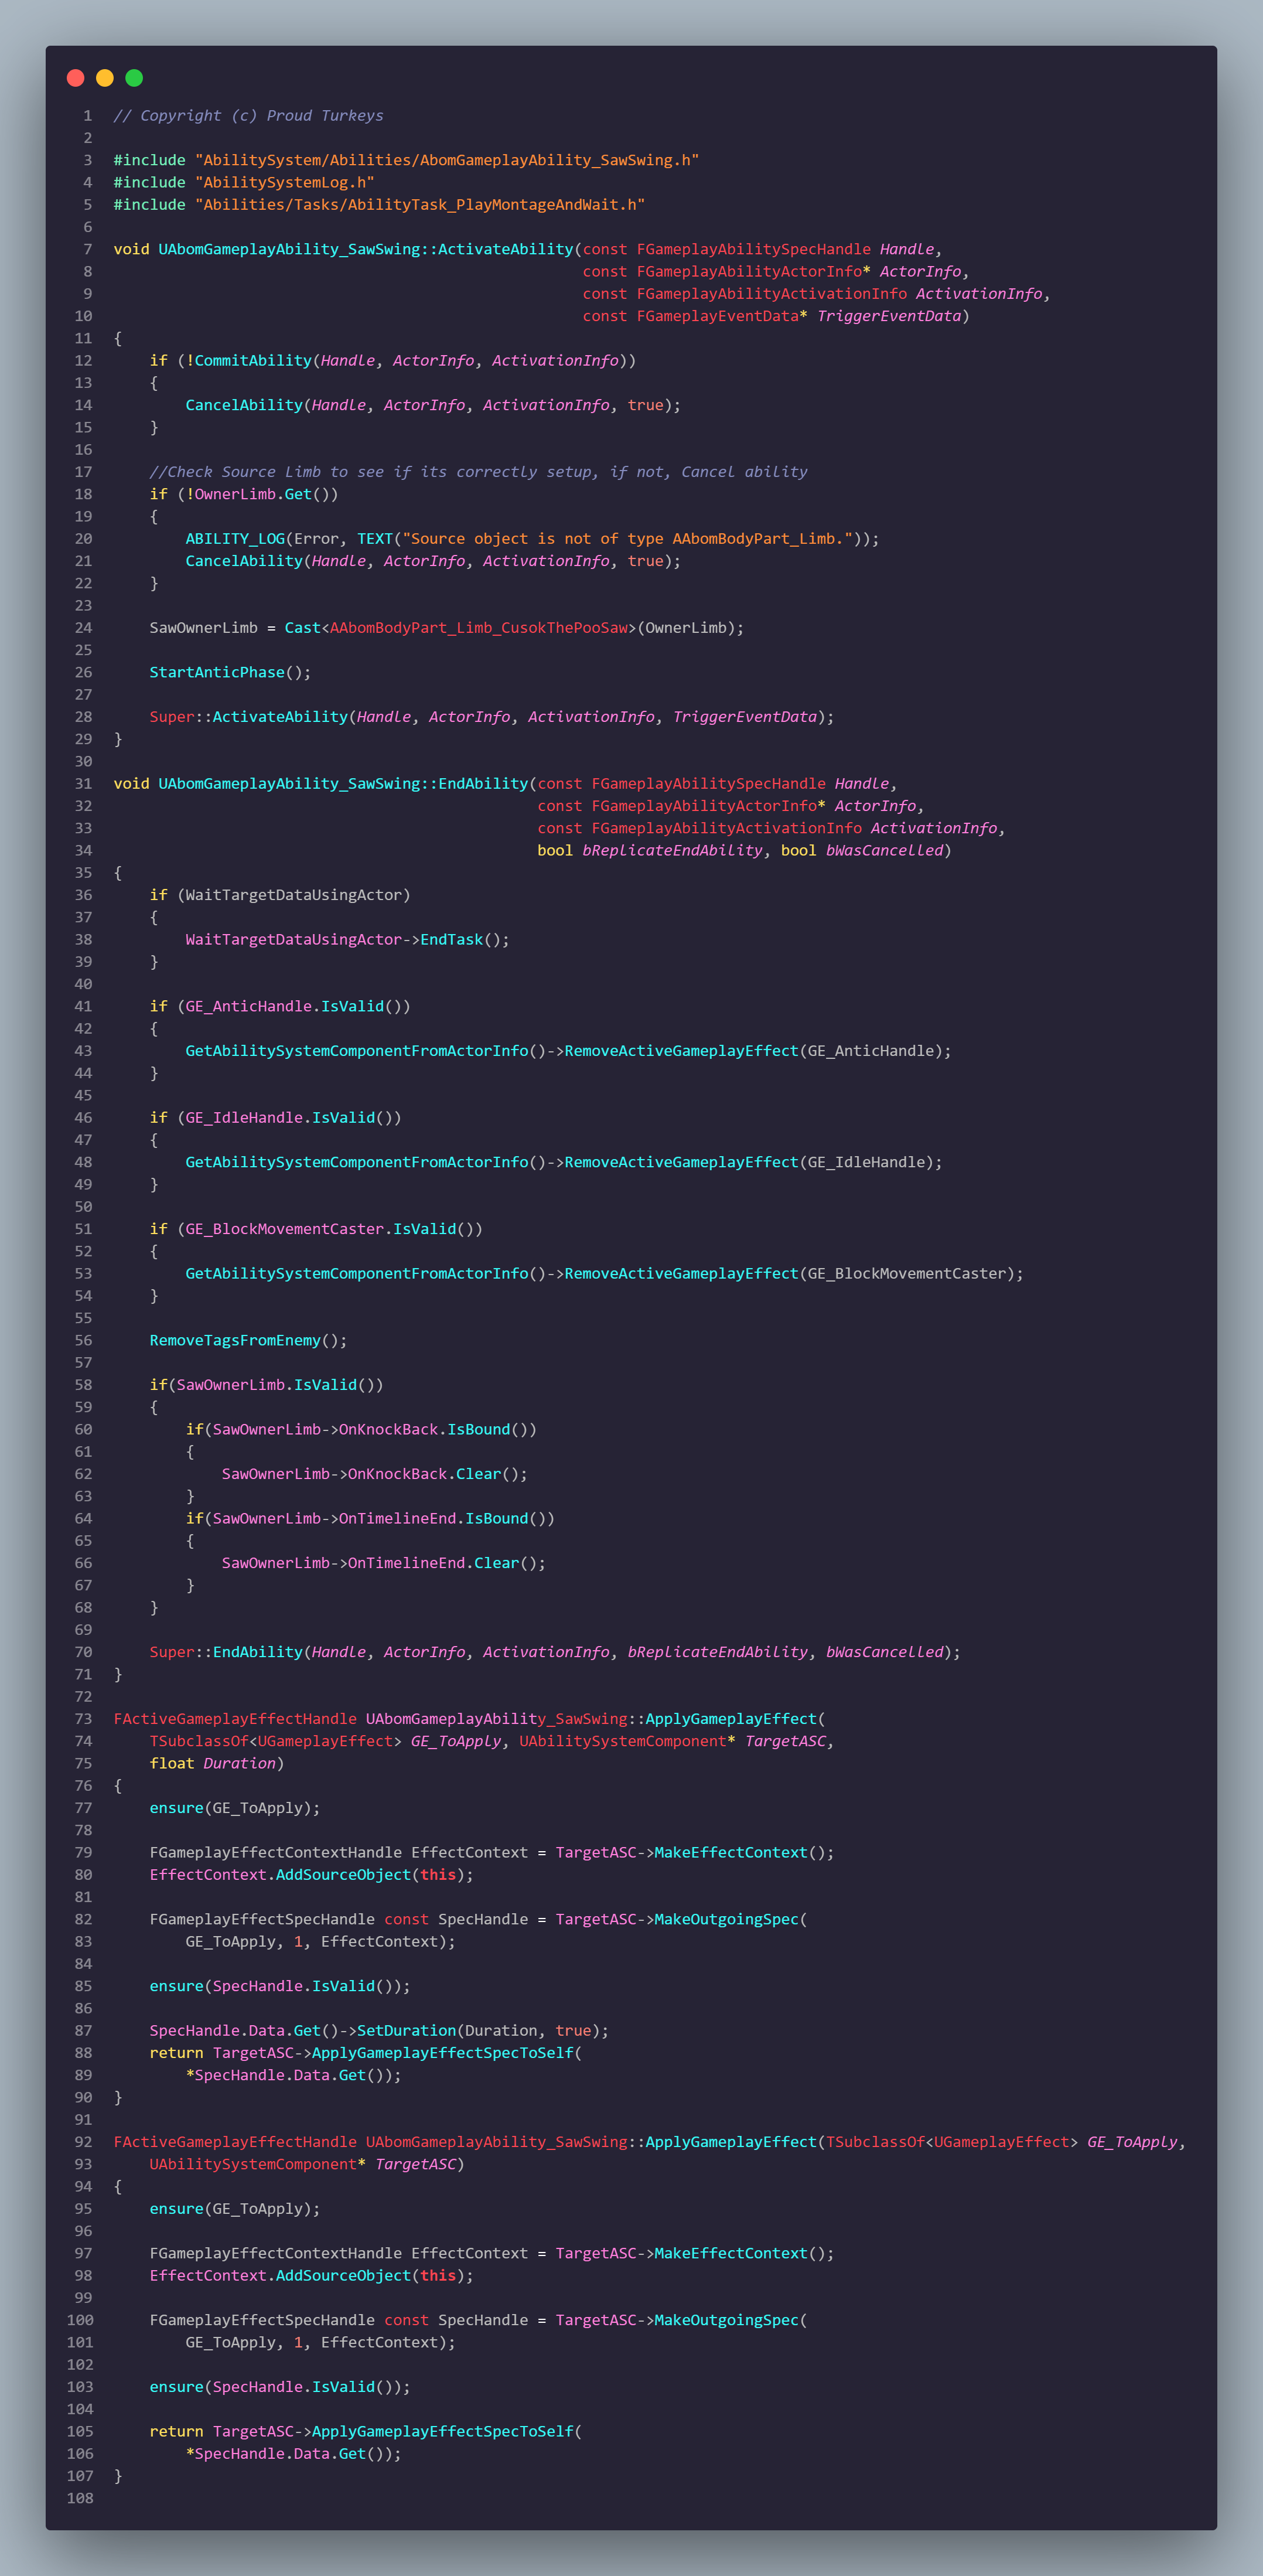1263x2576 pixels.
Task: Click the "Source object is not of type" string
Action: 628,539
